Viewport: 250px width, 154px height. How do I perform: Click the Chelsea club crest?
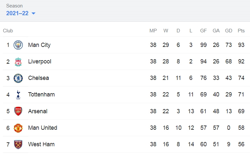click(x=18, y=78)
